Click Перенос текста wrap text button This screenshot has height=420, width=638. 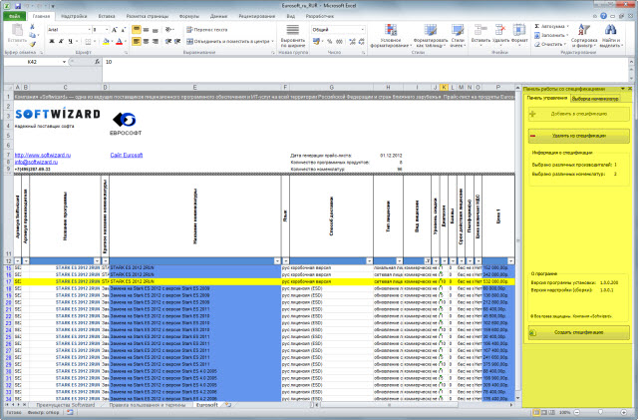tap(207, 30)
